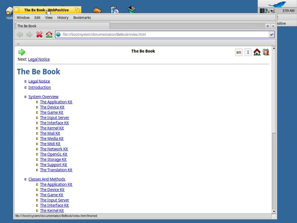Click the scrollbar up arrow

(x=274, y=48)
